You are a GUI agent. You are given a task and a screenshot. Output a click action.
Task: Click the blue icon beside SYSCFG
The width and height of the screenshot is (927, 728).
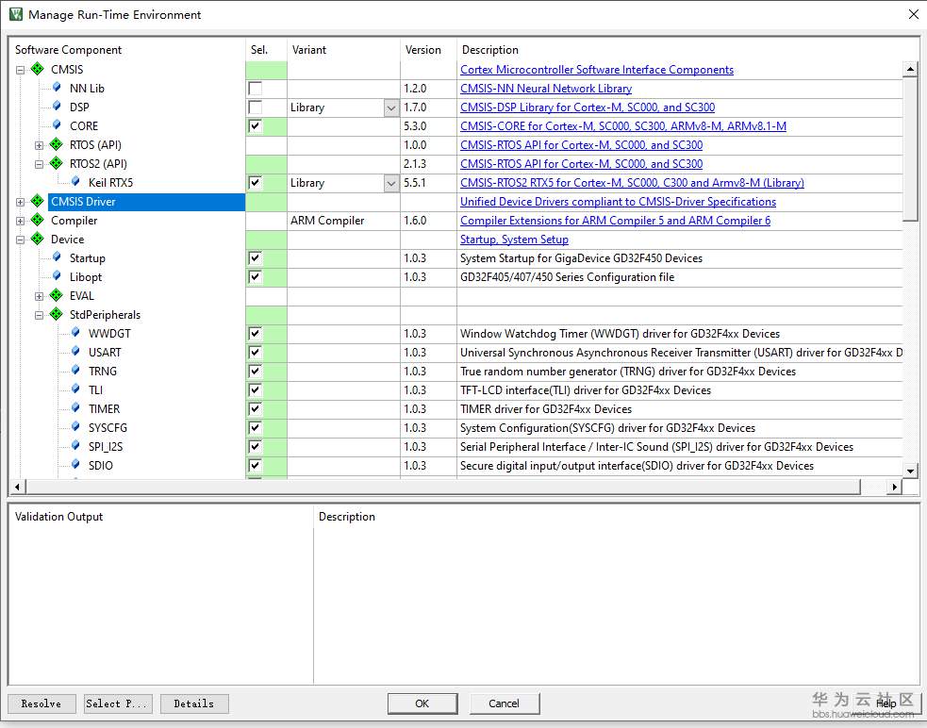pyautogui.click(x=75, y=427)
